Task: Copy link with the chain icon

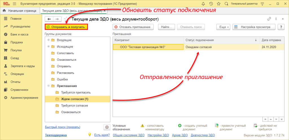Action: point(269,19)
